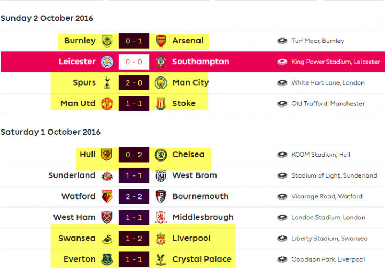Open the Spurs 2 - 0 score box

tap(134, 83)
